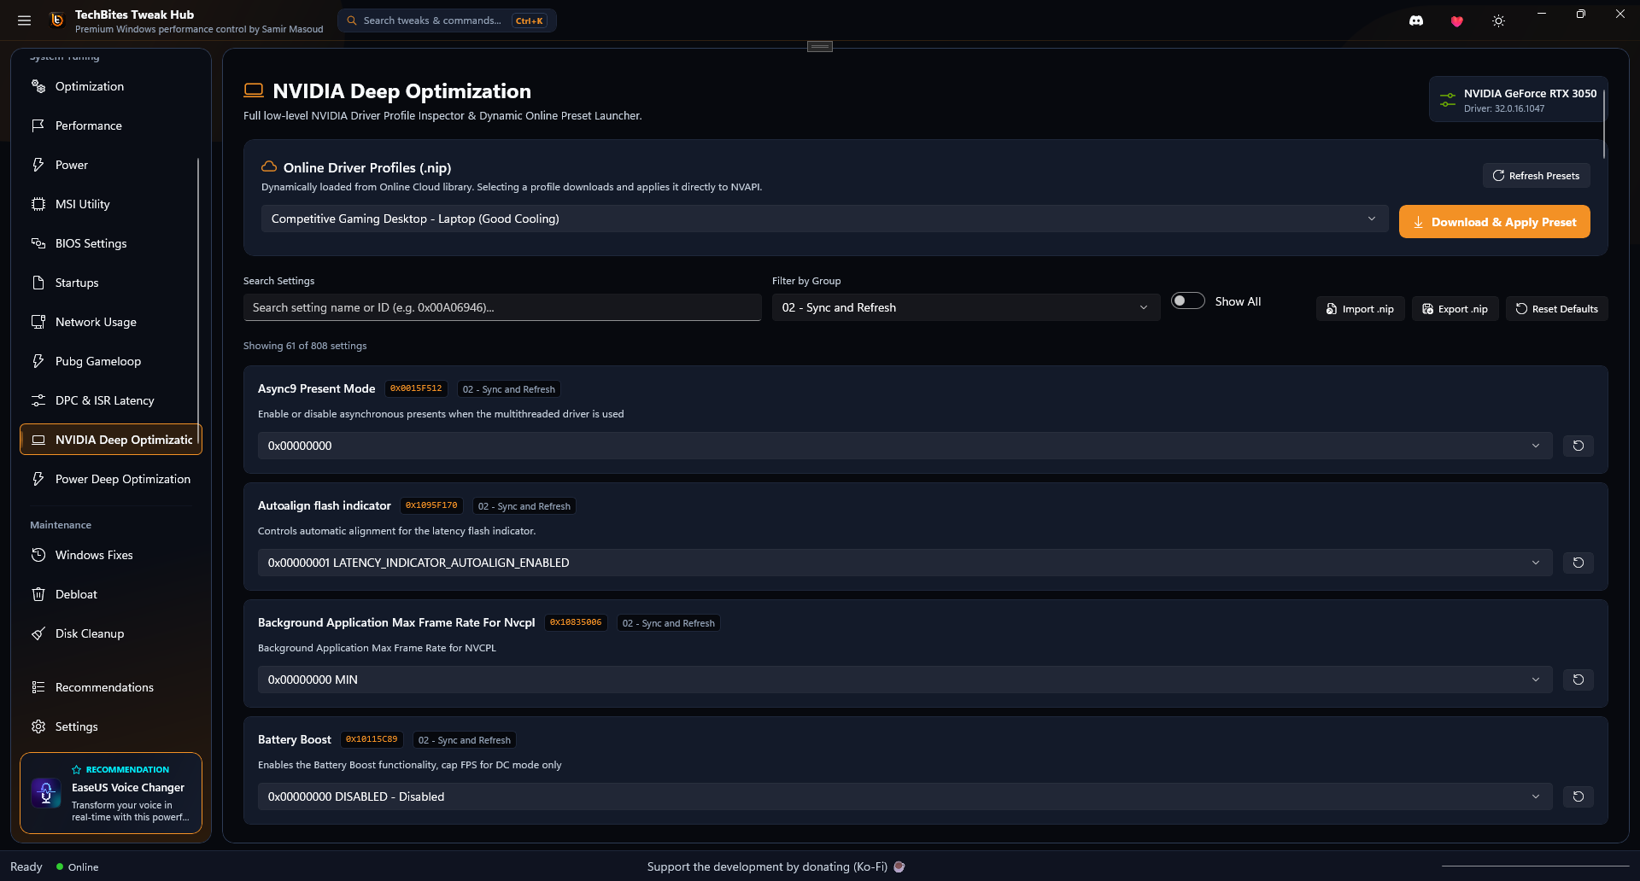The width and height of the screenshot is (1640, 881).
Task: Click the Search setting name or ID field
Action: [502, 307]
